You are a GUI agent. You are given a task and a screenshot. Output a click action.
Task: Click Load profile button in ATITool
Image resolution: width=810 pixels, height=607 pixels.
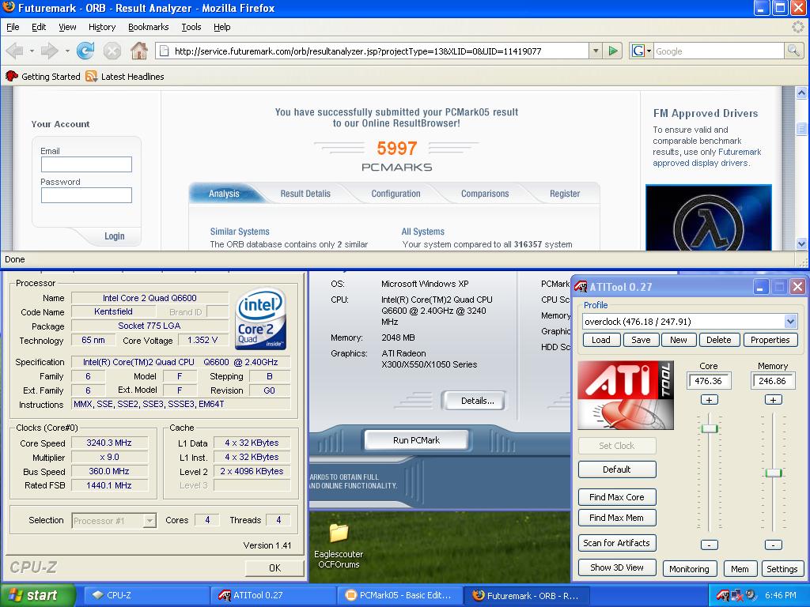[x=600, y=340]
